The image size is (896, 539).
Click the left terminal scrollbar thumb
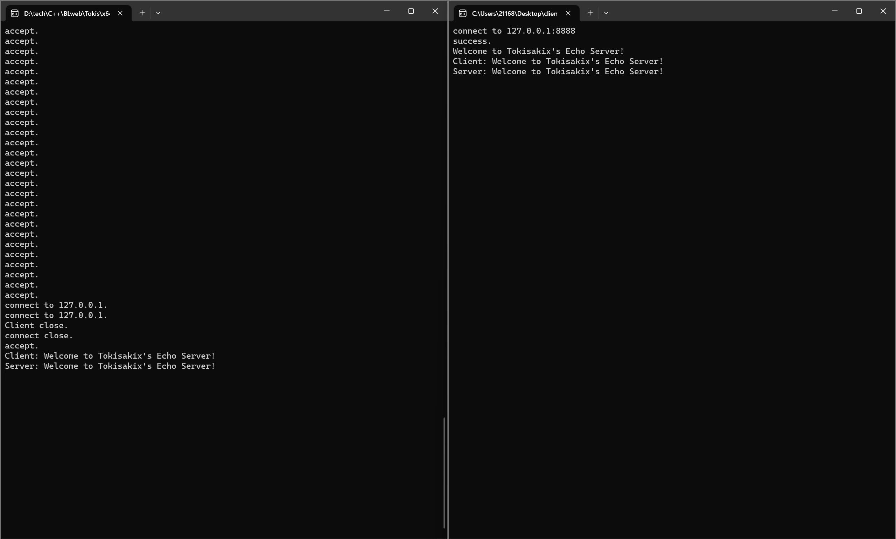[x=444, y=472]
